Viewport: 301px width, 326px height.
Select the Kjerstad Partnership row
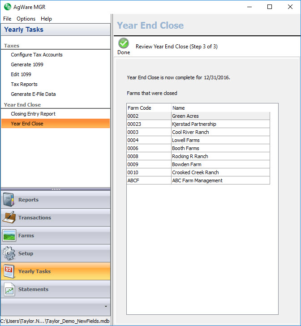[x=194, y=124]
